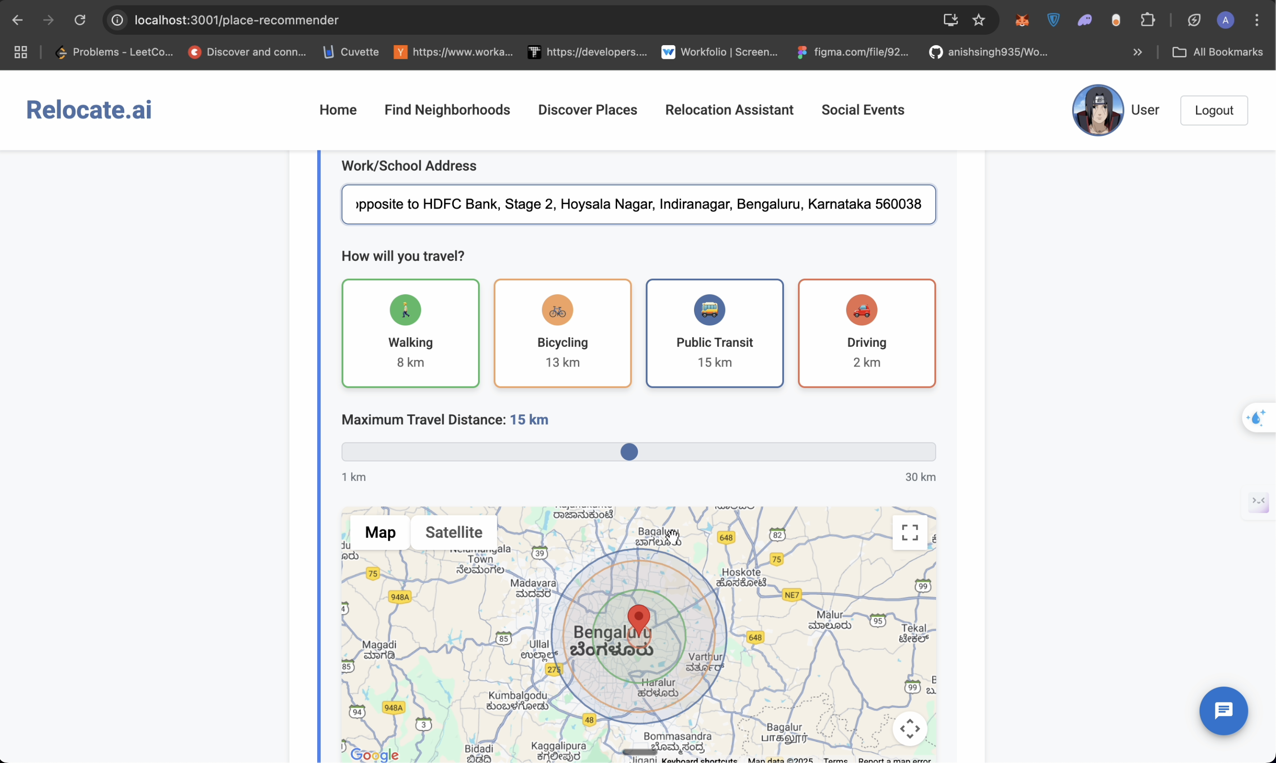Open map camera pan controls
This screenshot has width=1276, height=763.
click(x=910, y=729)
